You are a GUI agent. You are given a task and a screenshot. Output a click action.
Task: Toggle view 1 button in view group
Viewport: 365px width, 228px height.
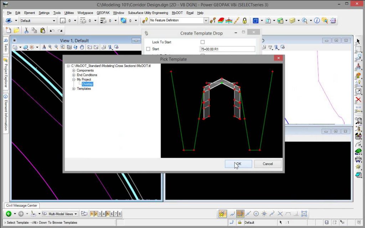point(92,214)
